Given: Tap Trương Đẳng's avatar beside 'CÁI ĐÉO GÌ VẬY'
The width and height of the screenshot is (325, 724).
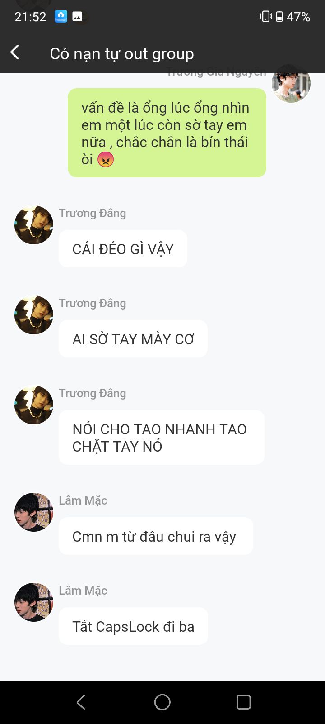Looking at the screenshot, I should coord(34,225).
